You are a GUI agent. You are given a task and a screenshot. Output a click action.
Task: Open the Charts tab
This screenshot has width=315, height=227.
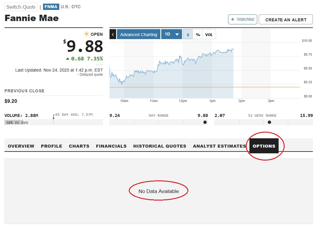coord(79,146)
